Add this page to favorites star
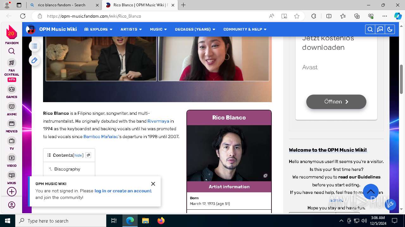The width and height of the screenshot is (405, 227). tap(297, 16)
